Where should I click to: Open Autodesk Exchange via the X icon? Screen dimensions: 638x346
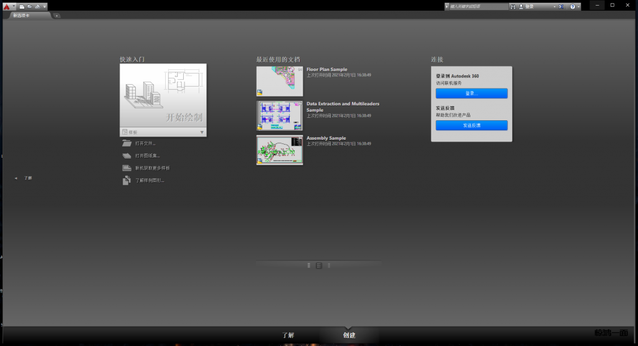(x=560, y=6)
